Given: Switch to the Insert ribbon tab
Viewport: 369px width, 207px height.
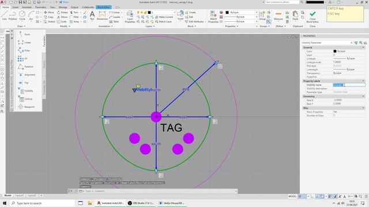Looking at the screenshot, I should click(16, 7).
